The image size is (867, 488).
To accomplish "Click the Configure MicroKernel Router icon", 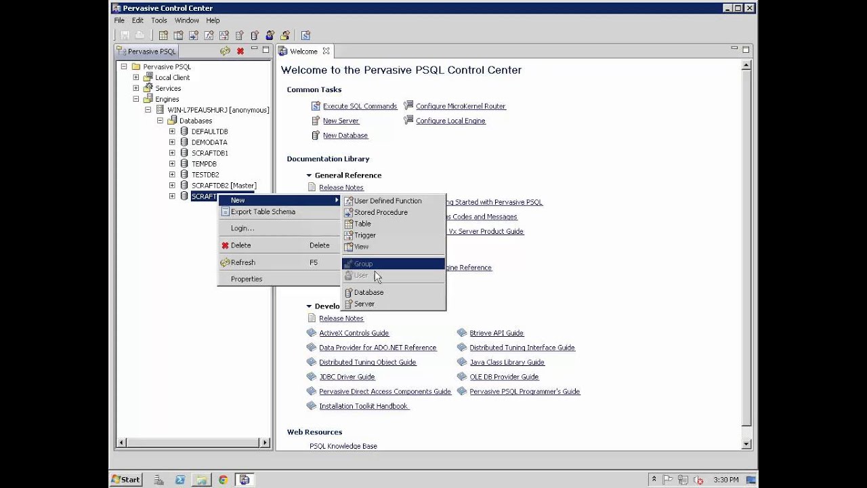I will [x=408, y=106].
